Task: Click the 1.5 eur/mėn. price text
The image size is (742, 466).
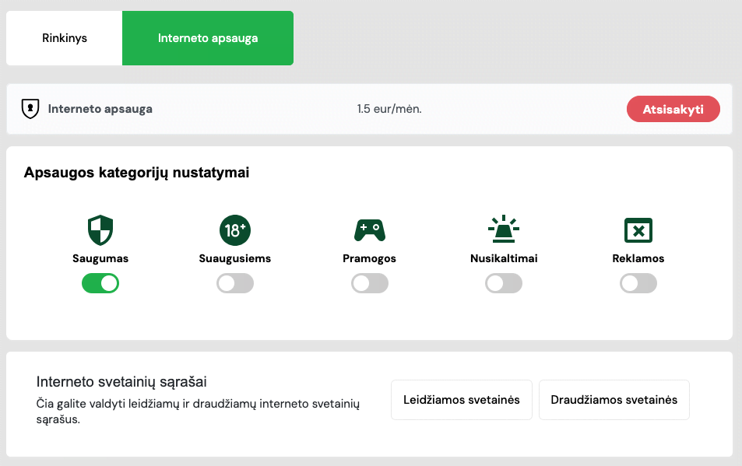Action: [389, 109]
